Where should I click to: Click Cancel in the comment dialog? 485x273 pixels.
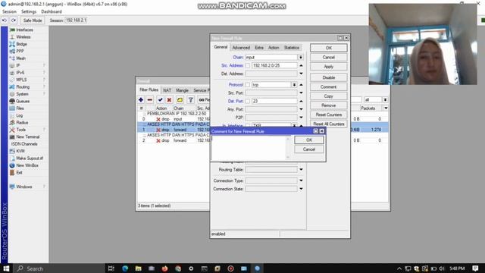tap(309, 149)
